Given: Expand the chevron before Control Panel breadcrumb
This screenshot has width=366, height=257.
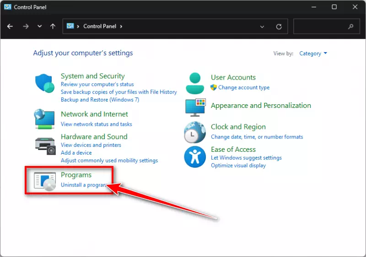Looking at the screenshot, I should (78, 27).
